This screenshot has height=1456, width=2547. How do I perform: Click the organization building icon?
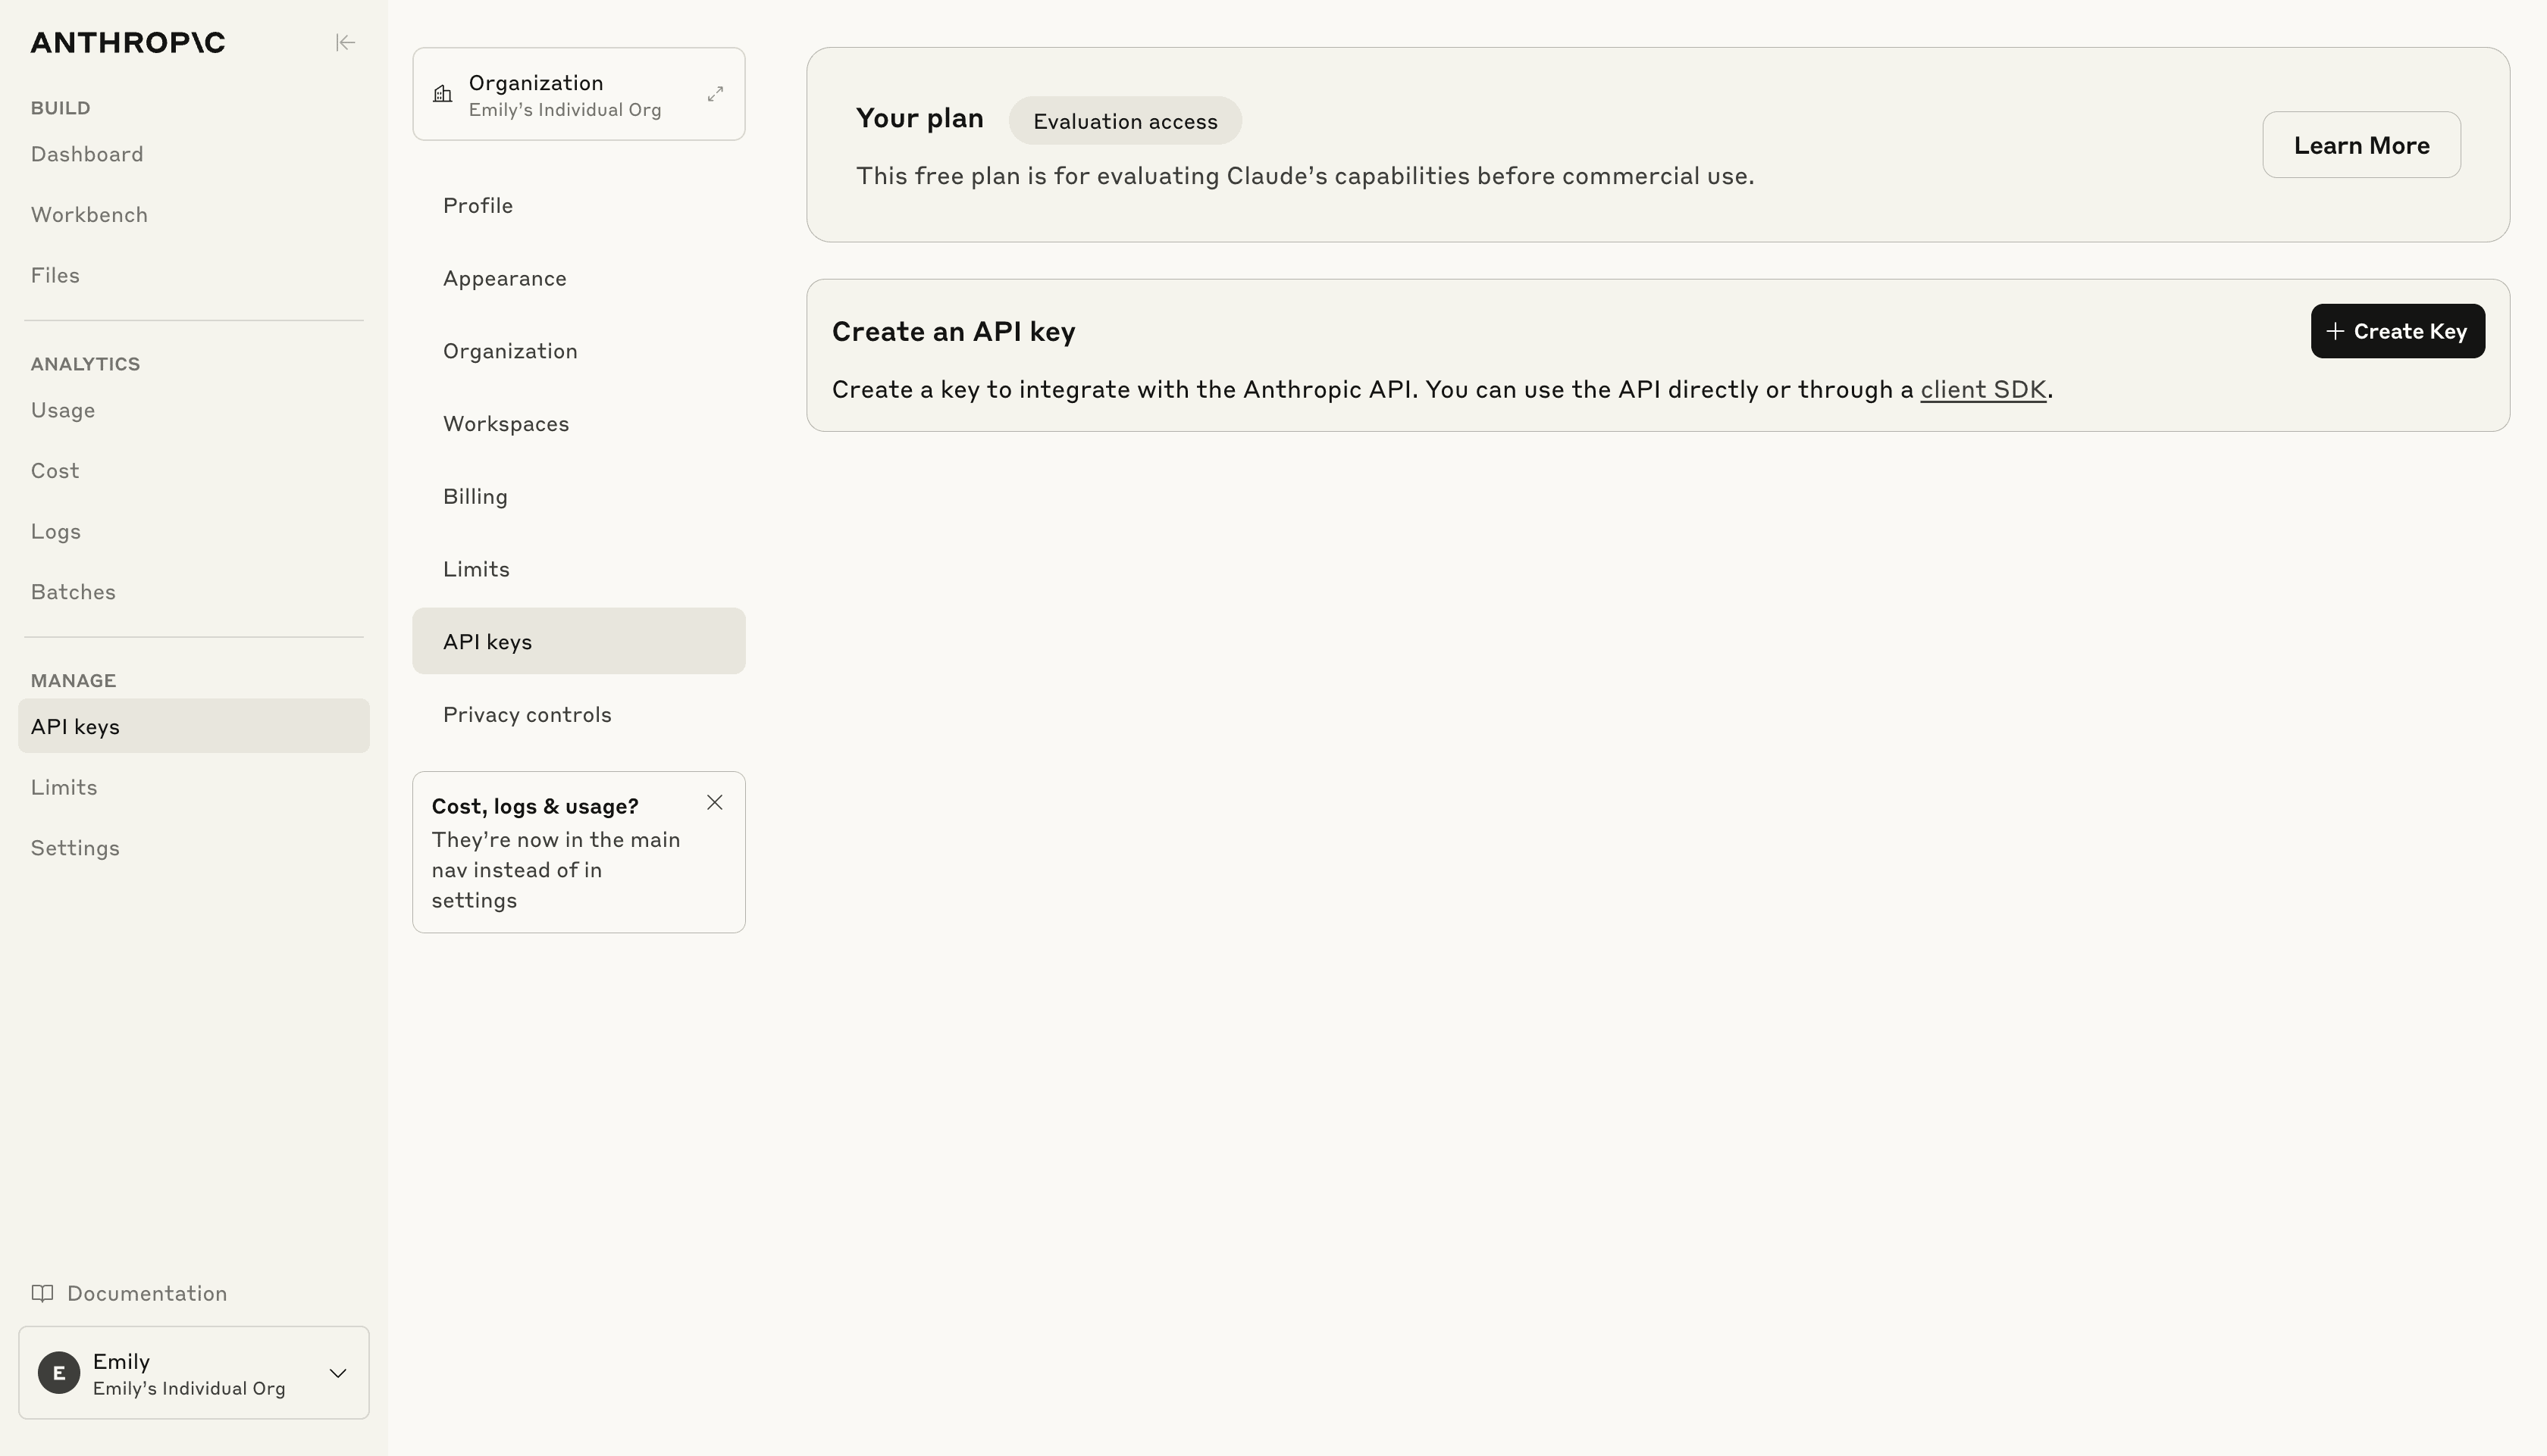tap(442, 94)
